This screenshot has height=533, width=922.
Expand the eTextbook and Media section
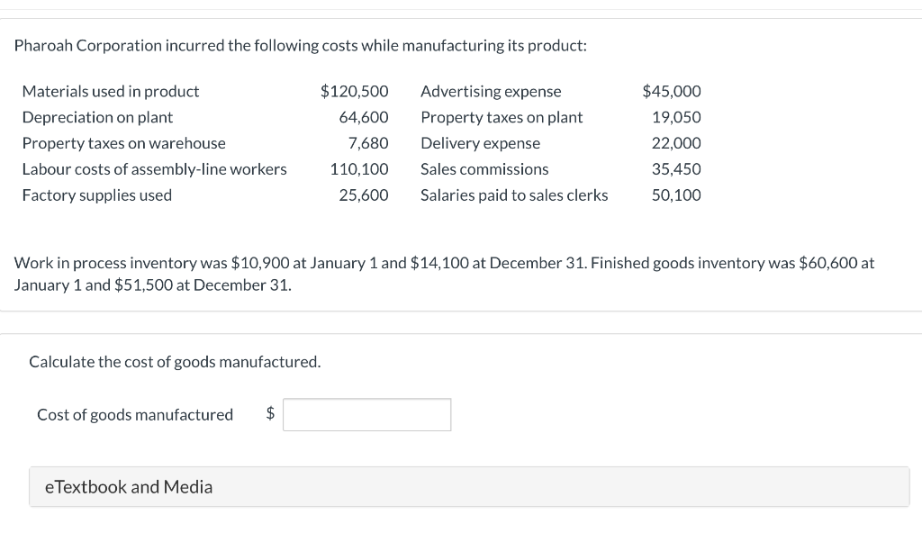(129, 487)
